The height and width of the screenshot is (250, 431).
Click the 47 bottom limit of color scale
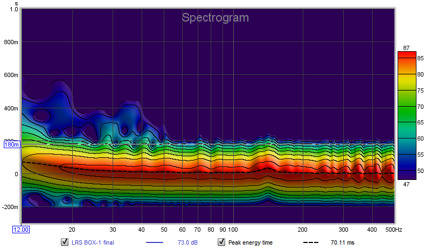(406, 184)
